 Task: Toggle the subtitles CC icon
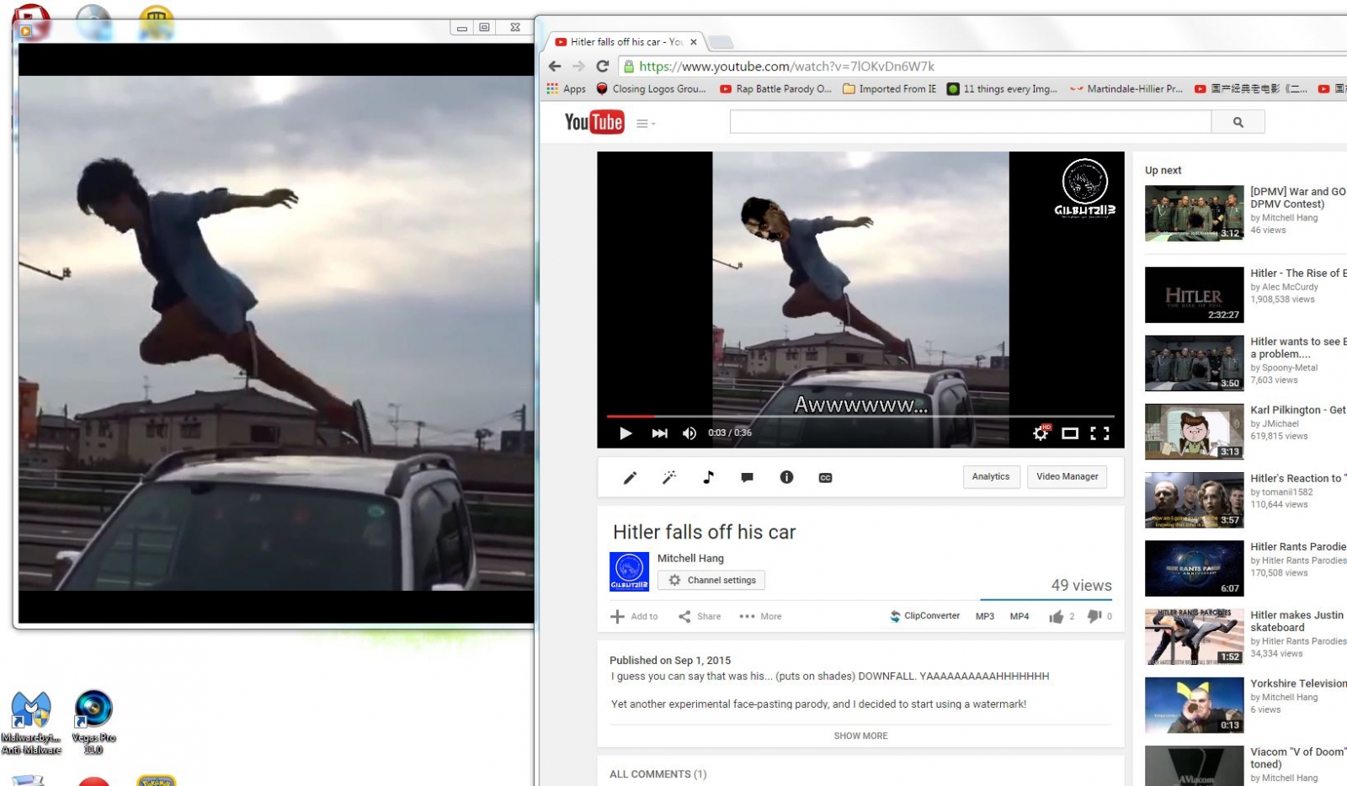(x=825, y=478)
